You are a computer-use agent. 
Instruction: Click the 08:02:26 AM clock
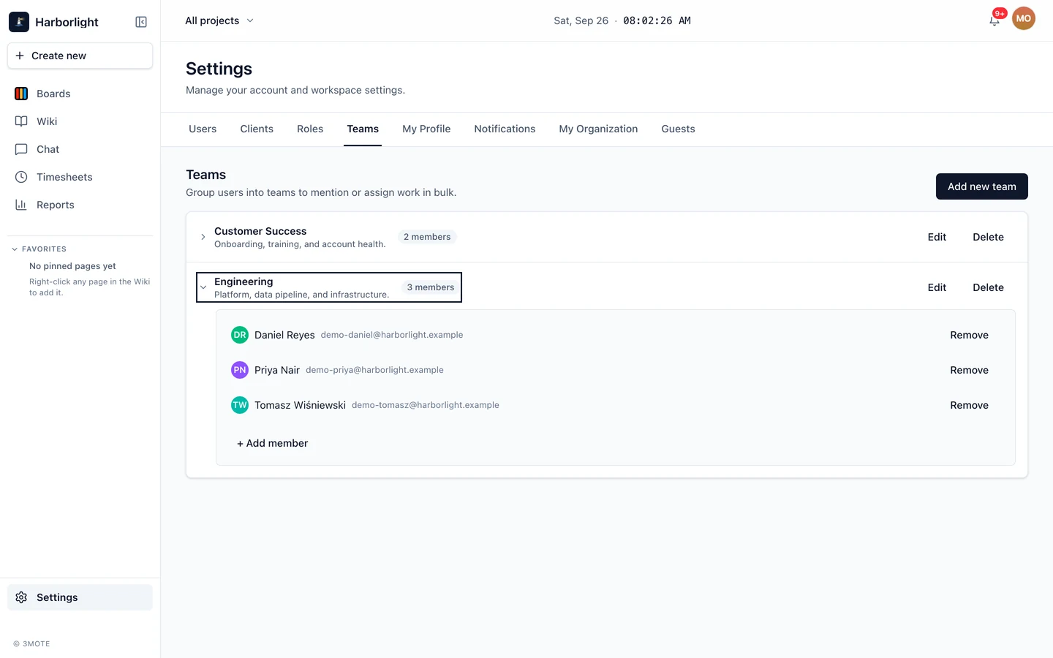click(657, 20)
